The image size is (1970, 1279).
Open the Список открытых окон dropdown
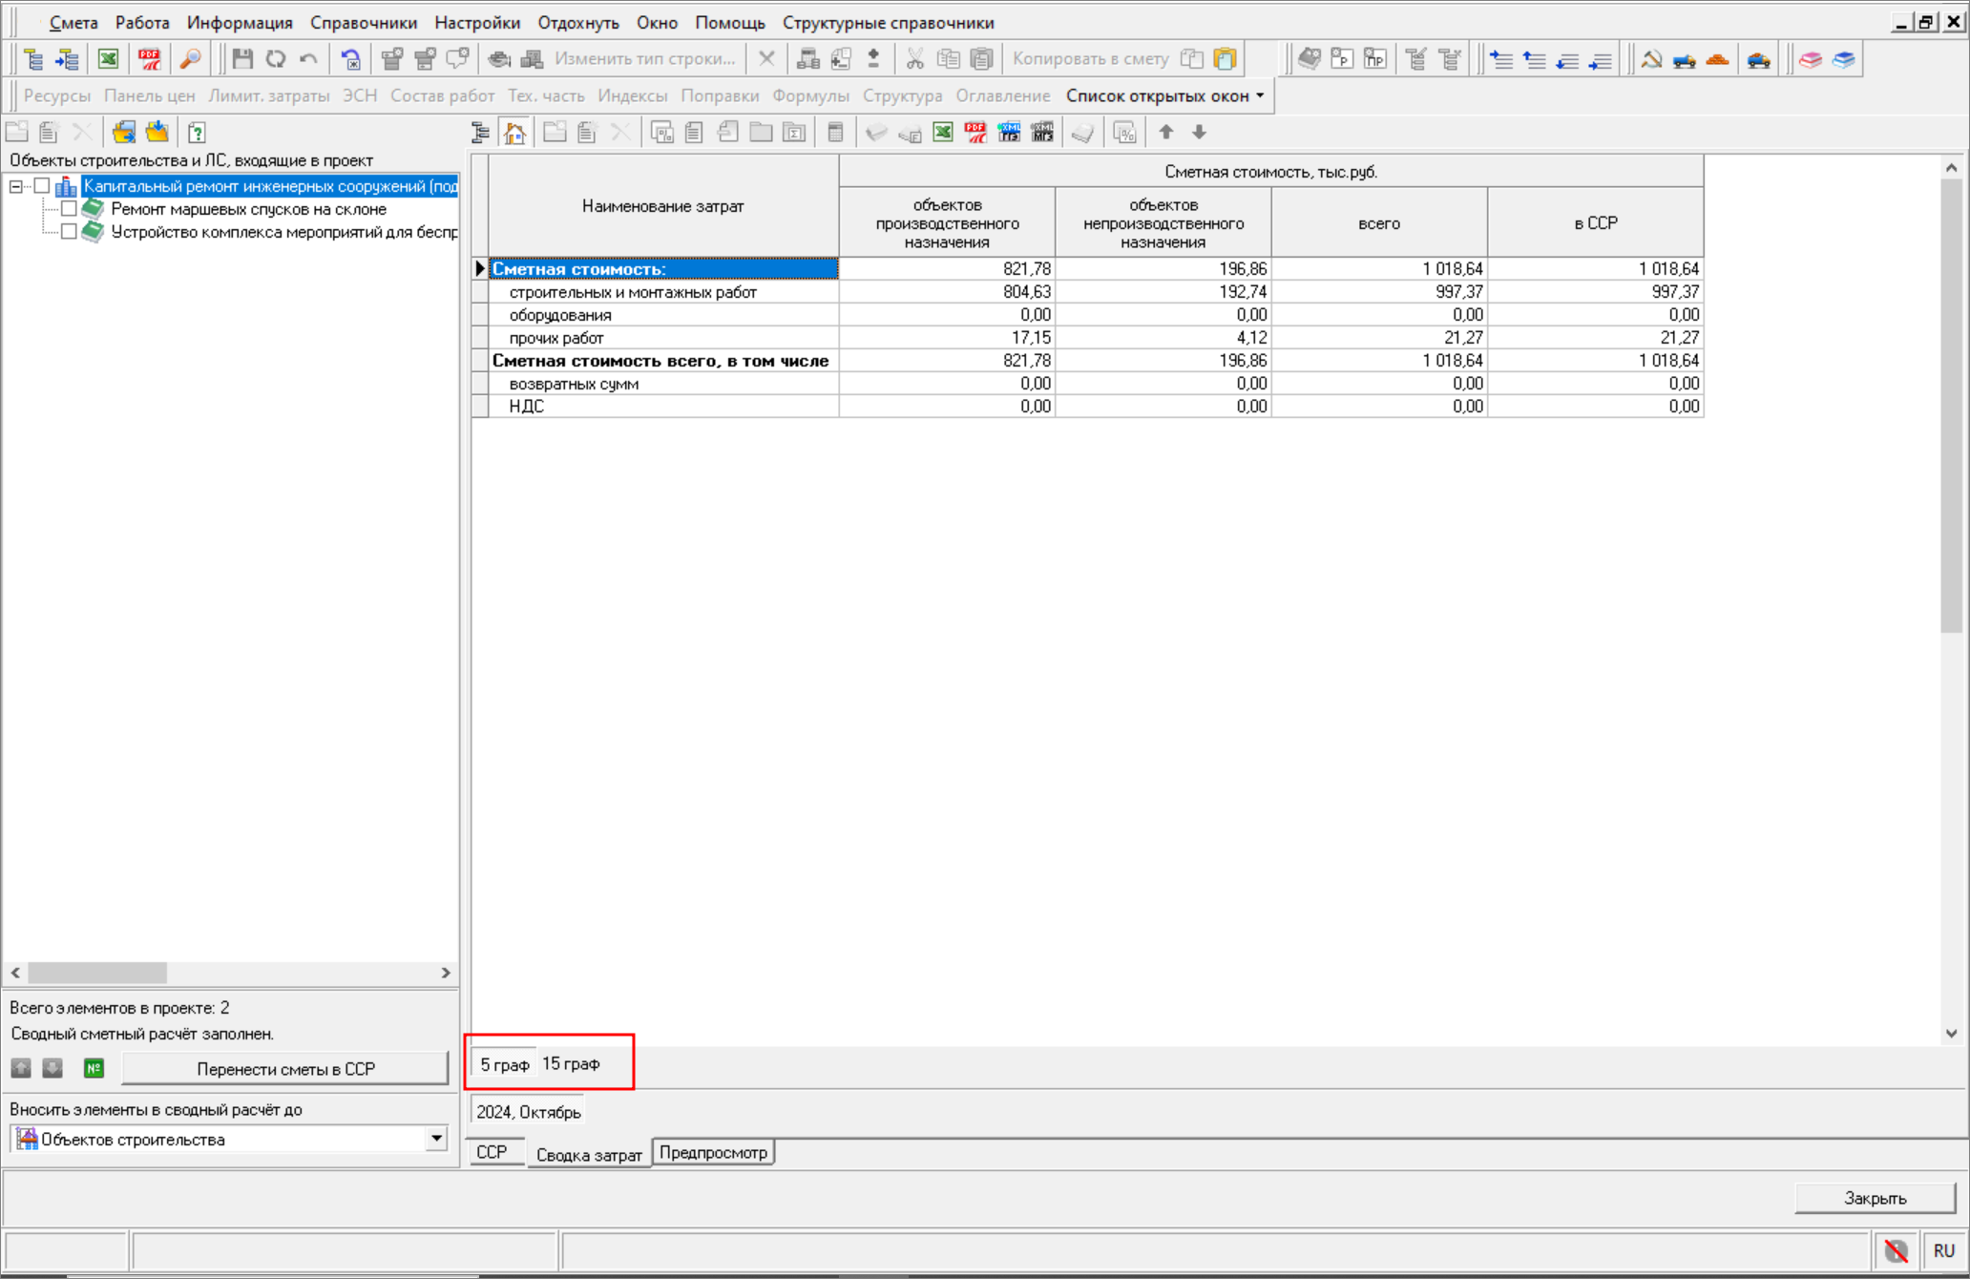tap(1164, 95)
